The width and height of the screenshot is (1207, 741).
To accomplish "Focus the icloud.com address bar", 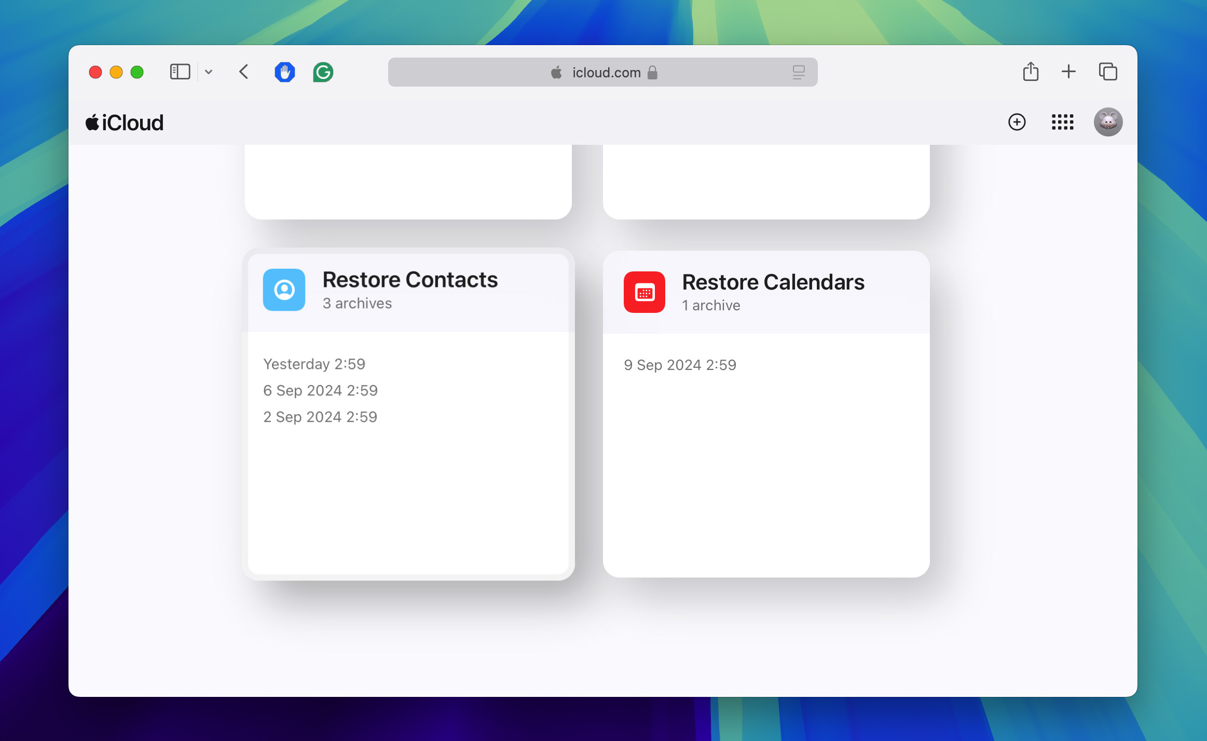I will click(x=603, y=72).
